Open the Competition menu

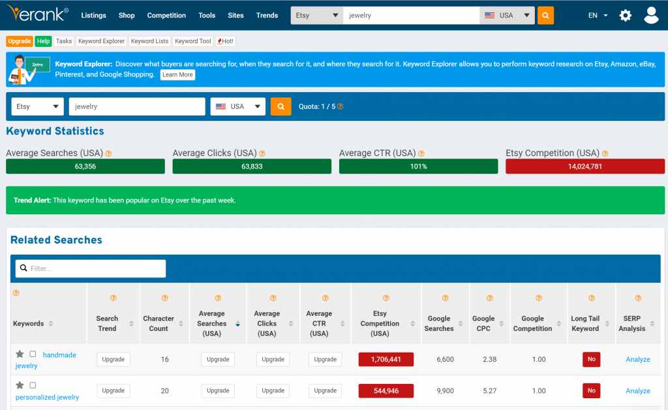tap(166, 16)
